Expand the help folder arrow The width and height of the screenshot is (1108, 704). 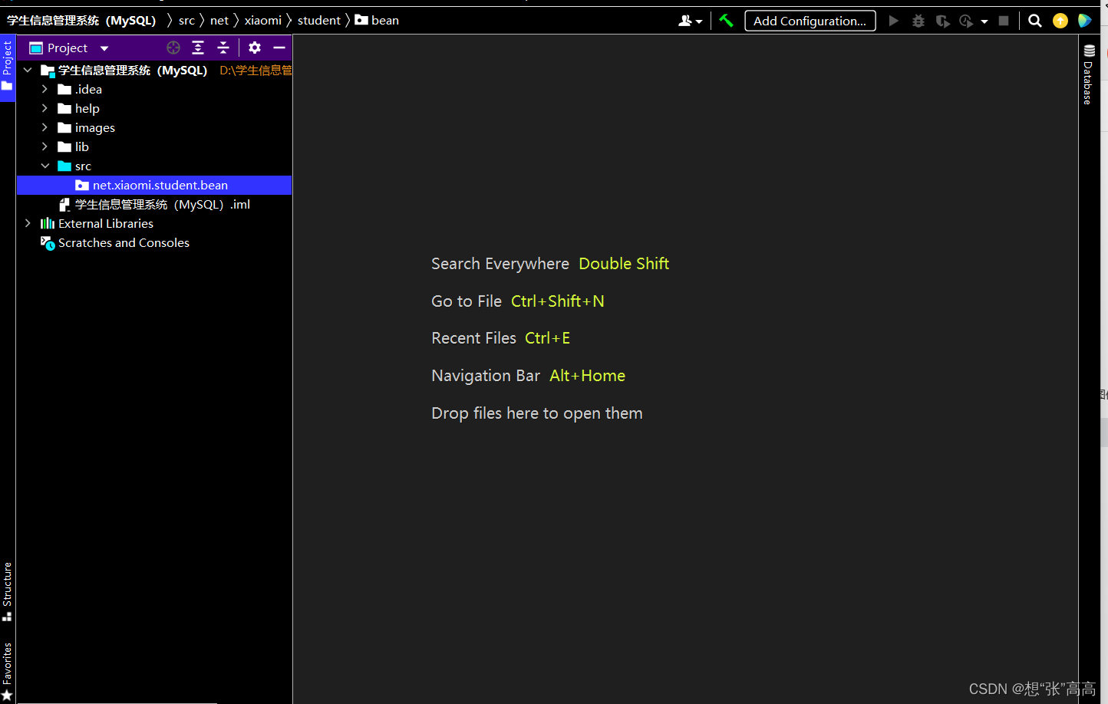pyautogui.click(x=45, y=108)
